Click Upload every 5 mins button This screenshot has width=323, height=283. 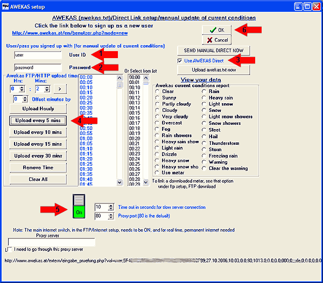38,121
